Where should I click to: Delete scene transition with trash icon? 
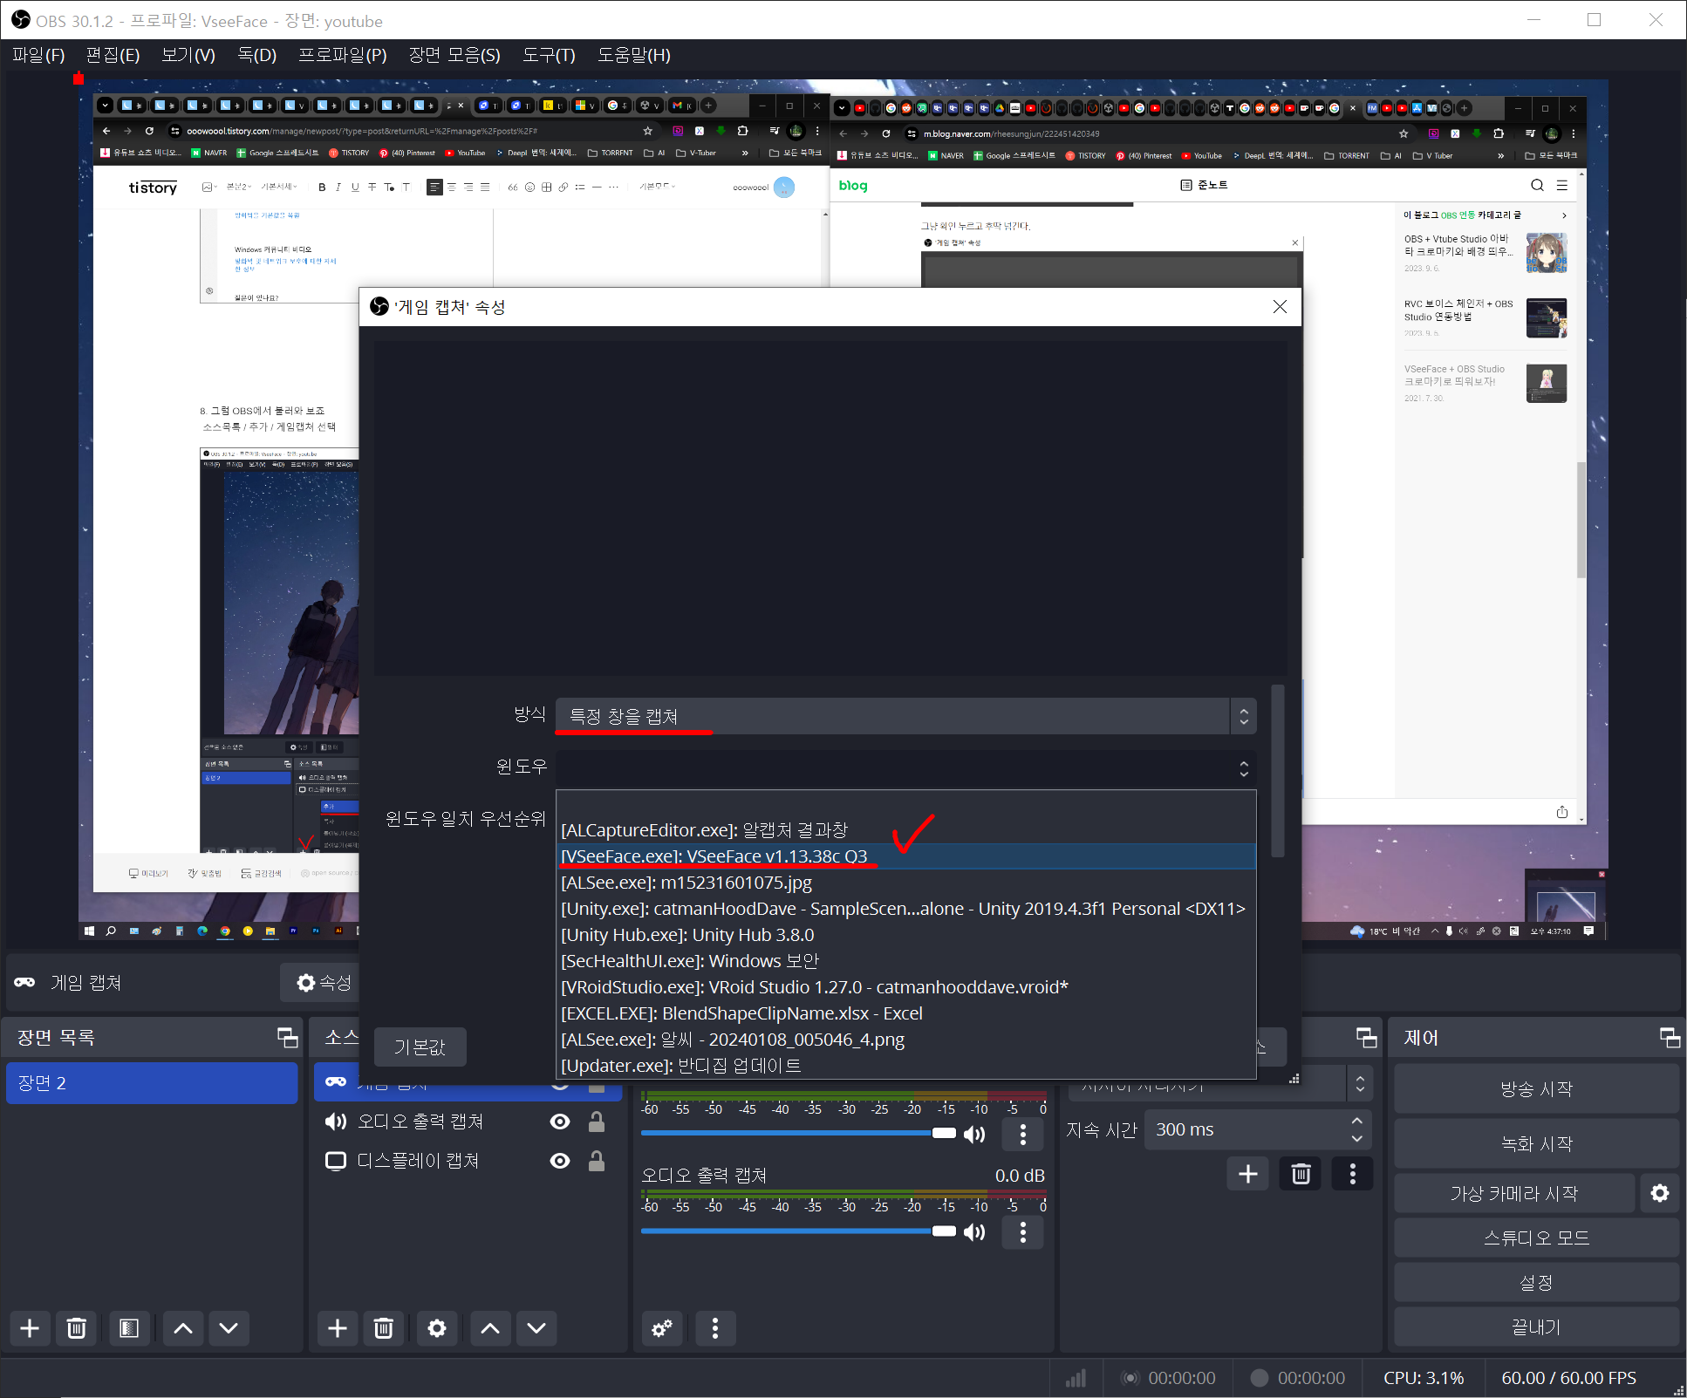point(1301,1174)
